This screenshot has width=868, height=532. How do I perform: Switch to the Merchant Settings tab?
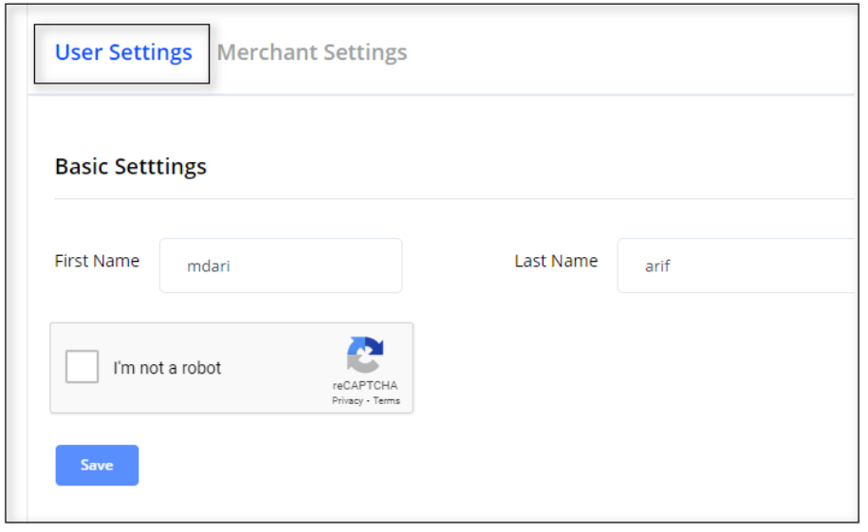point(312,53)
